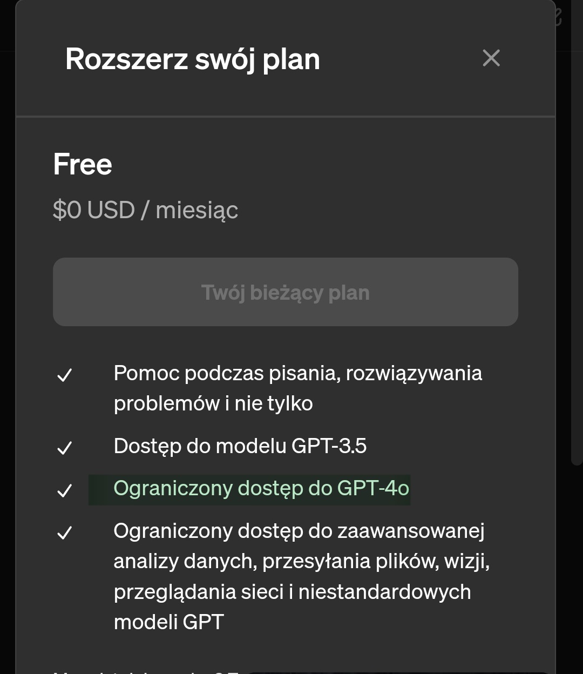This screenshot has width=583, height=674.
Task: Click the dark rounded bar at the dialog bottom
Action: pyautogui.click(x=399, y=672)
